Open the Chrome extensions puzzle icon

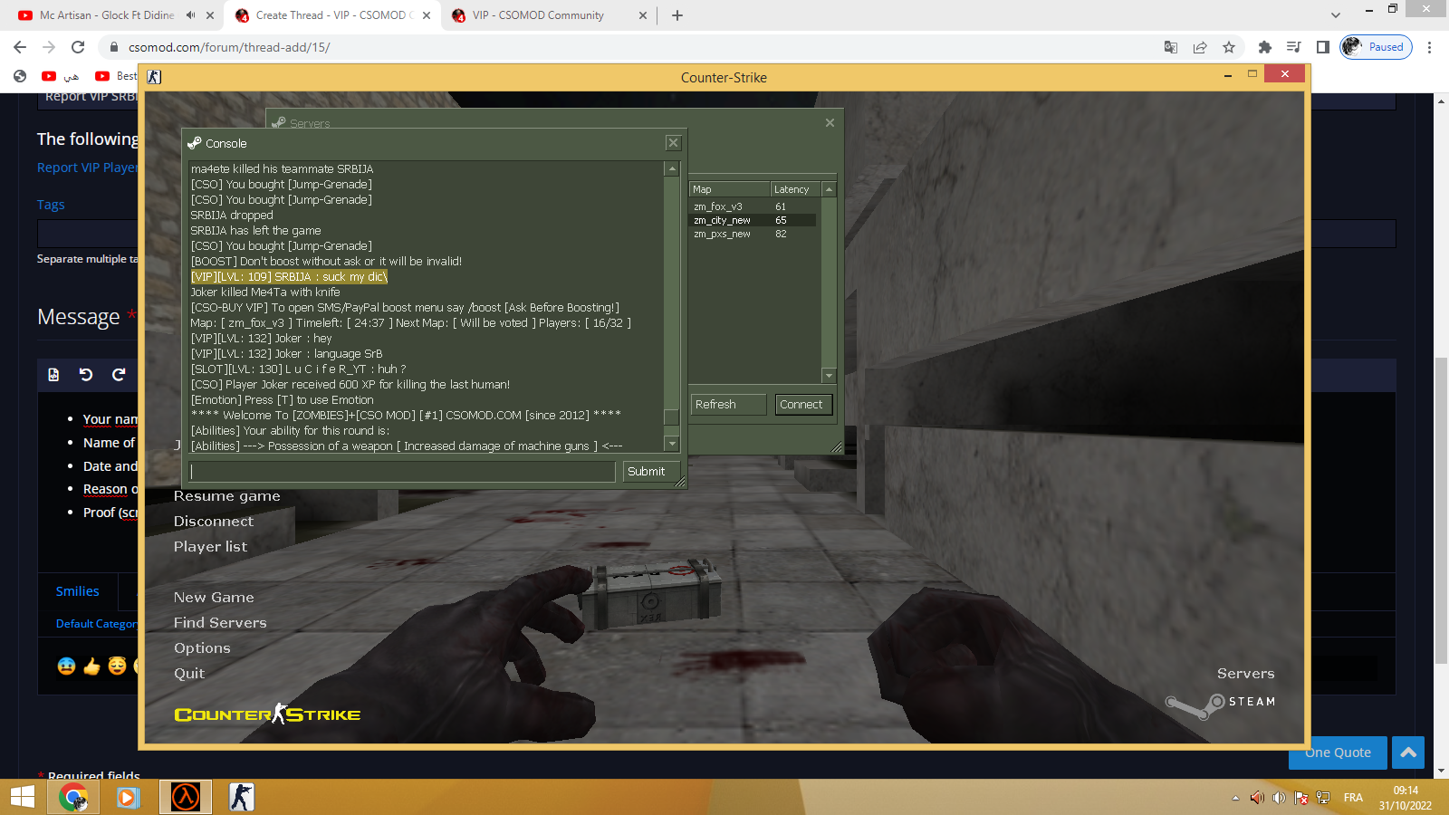point(1265,47)
